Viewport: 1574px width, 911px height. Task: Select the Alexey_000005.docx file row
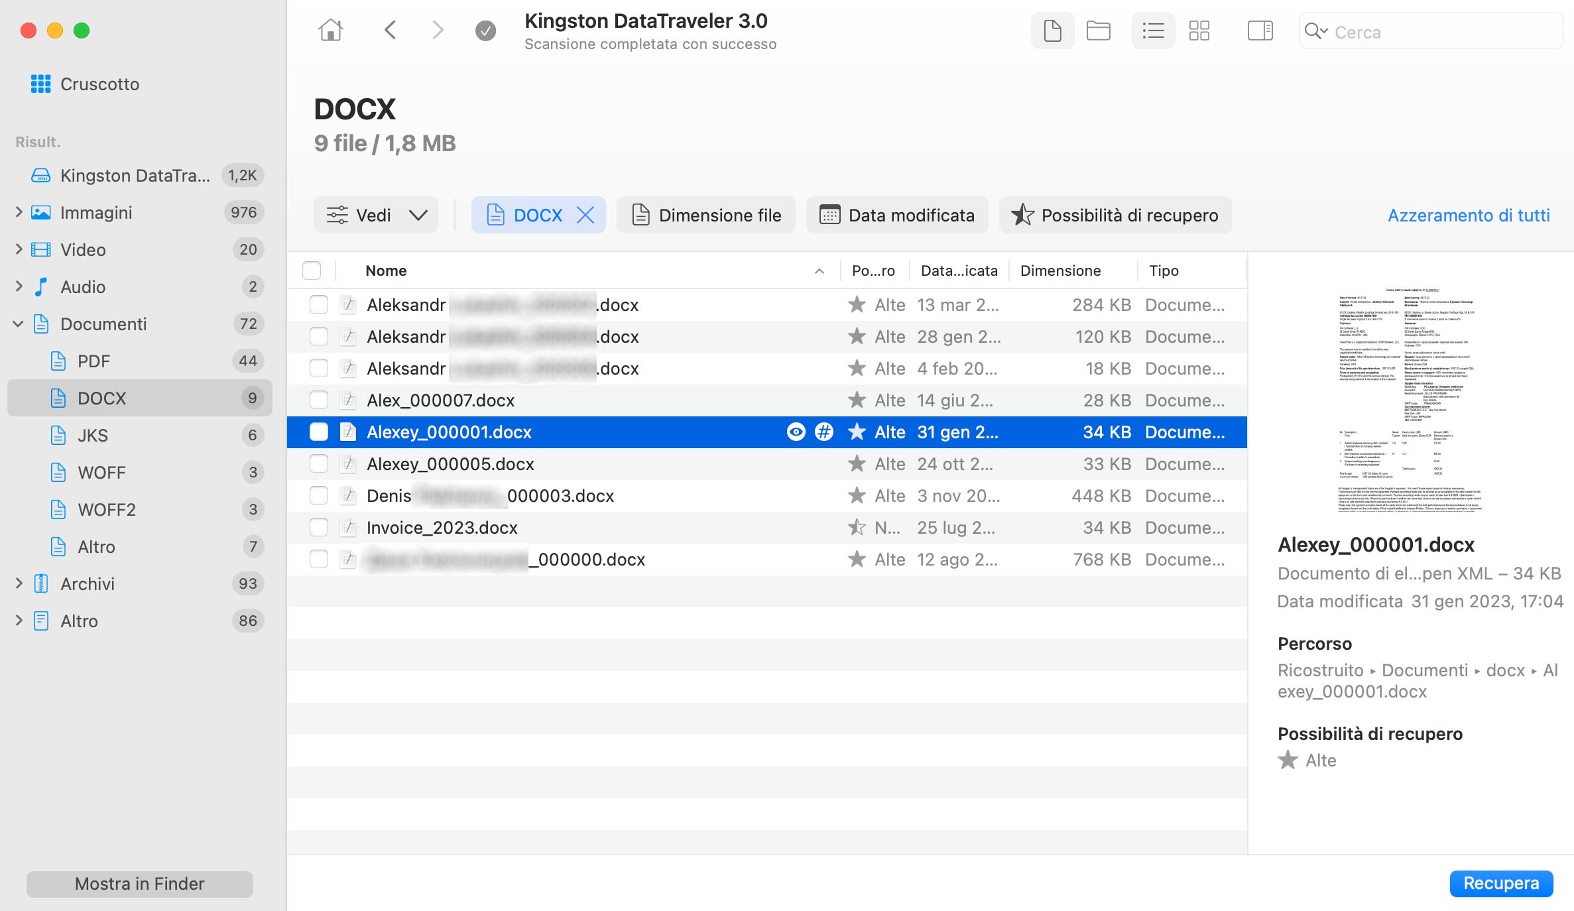(x=767, y=464)
